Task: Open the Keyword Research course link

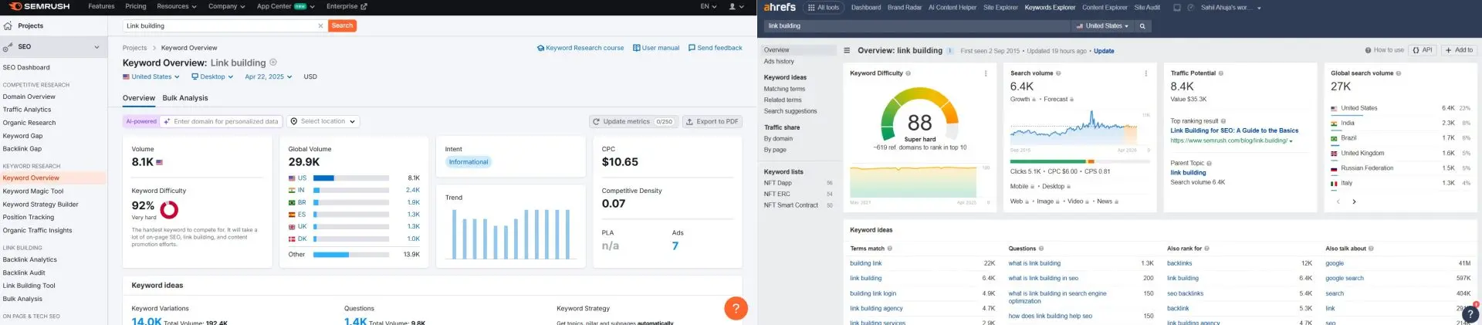Action: 580,48
